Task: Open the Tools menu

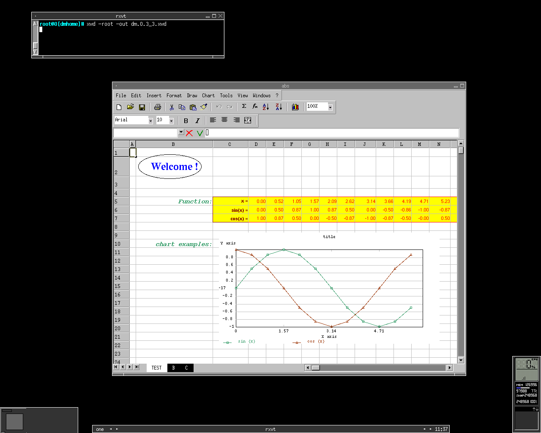Action: (226, 96)
